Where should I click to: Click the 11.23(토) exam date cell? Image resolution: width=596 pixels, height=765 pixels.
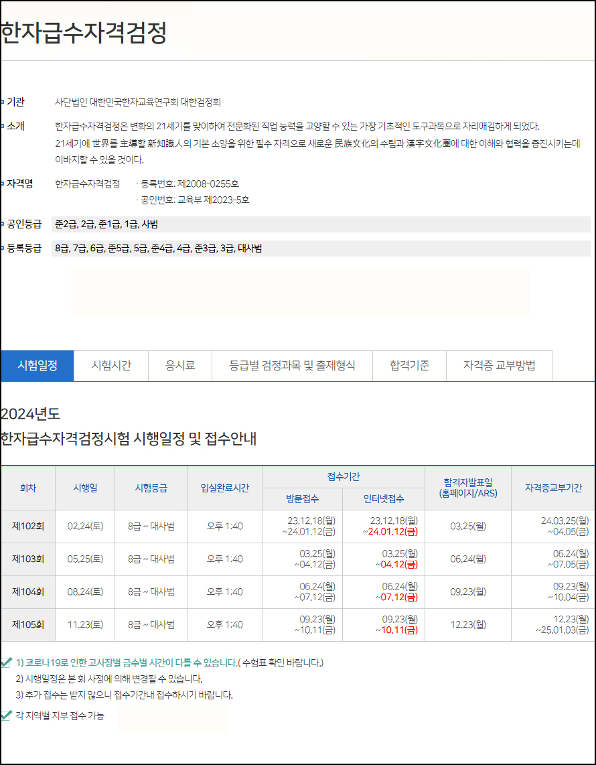[x=85, y=624]
